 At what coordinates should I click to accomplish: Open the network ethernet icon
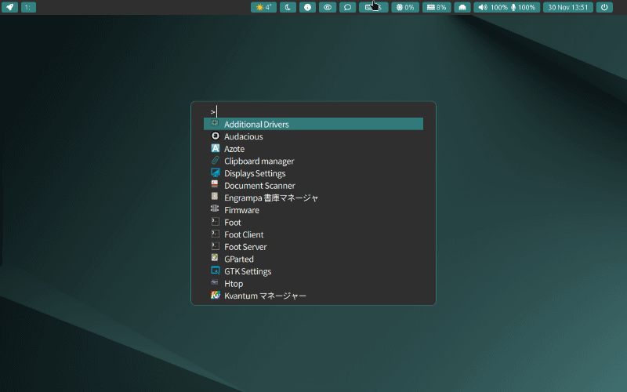pos(462,7)
